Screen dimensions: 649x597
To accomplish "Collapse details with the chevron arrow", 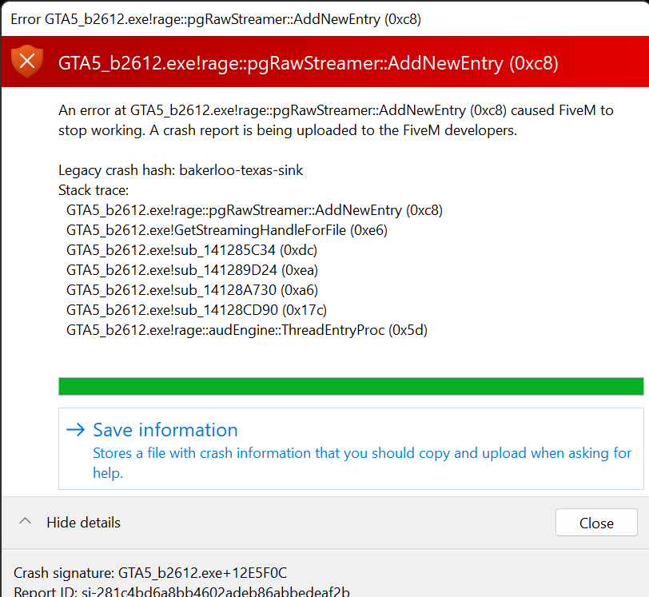I will coord(26,522).
